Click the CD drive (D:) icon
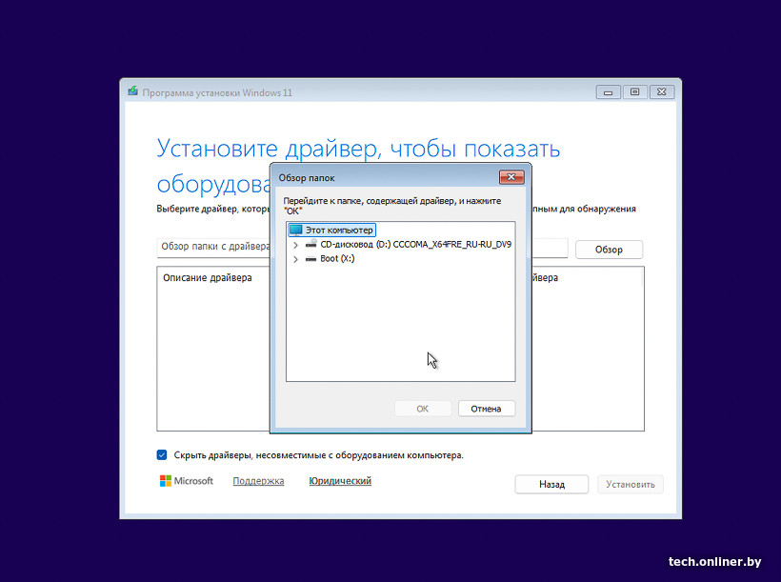 (311, 244)
